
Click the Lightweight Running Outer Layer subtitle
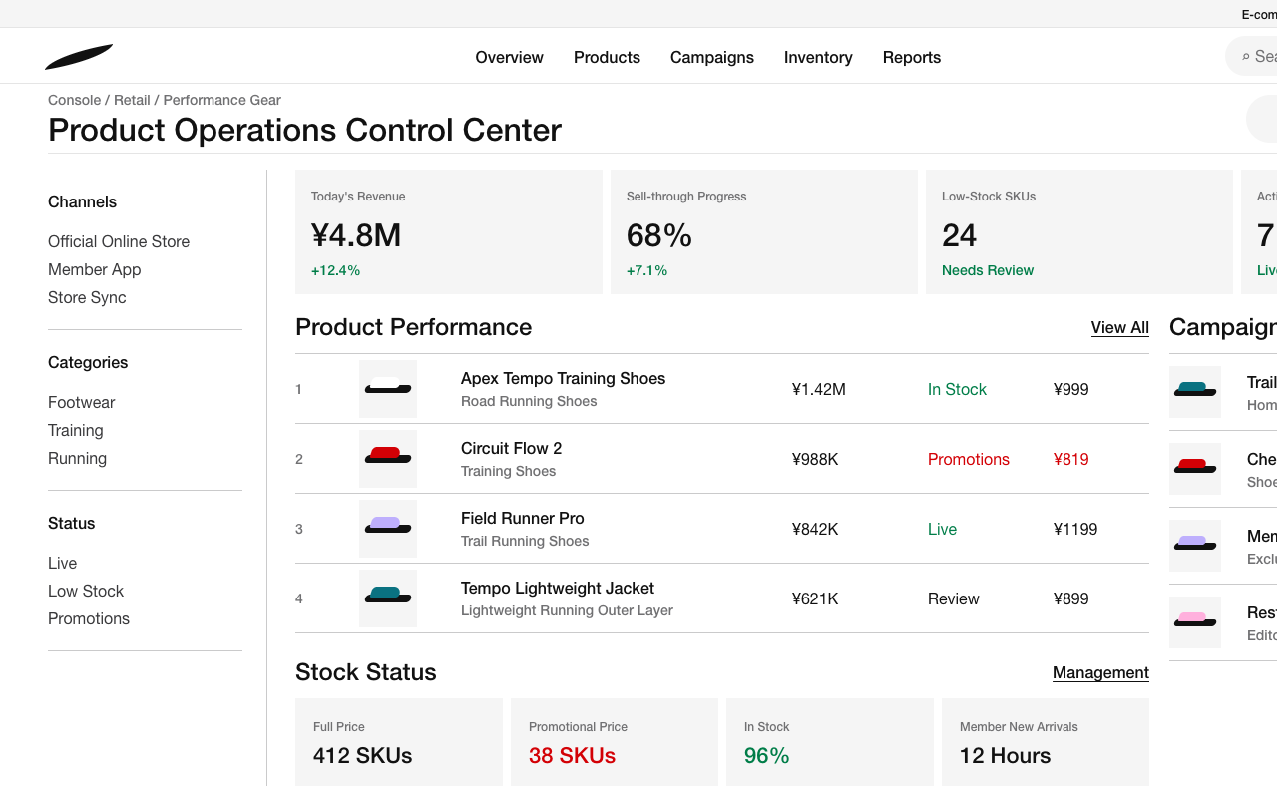[567, 610]
